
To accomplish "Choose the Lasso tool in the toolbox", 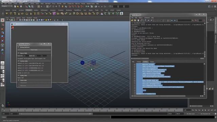I will point(2,25).
